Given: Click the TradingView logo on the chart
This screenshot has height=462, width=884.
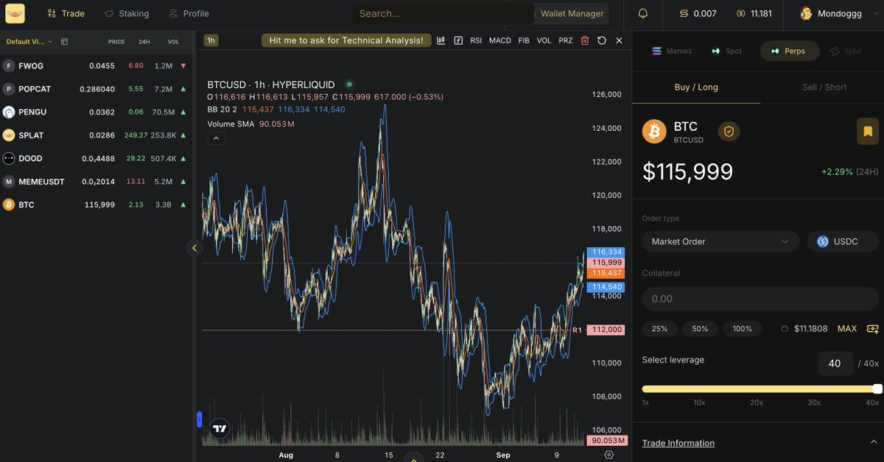Looking at the screenshot, I should [220, 429].
